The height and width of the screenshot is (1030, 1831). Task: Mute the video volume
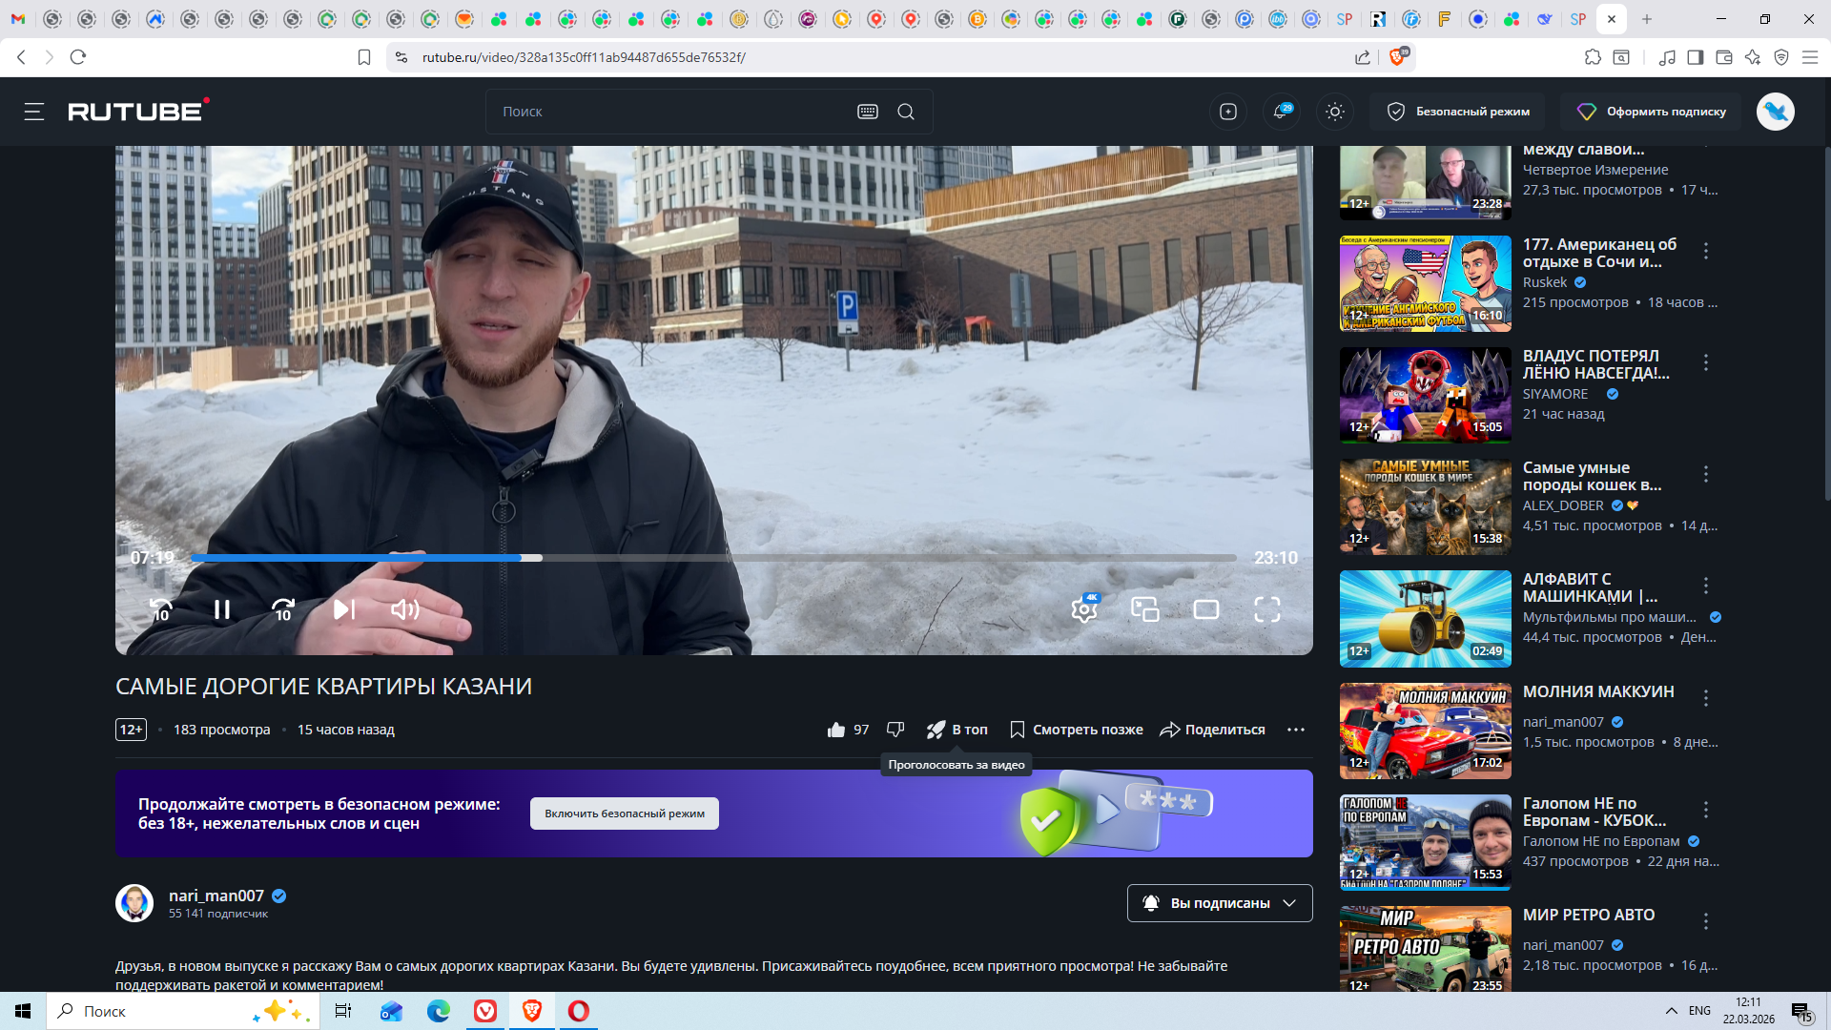tap(404, 609)
